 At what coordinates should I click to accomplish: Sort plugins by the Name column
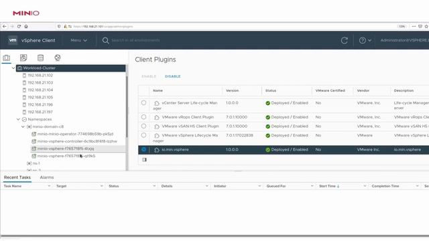pos(158,90)
